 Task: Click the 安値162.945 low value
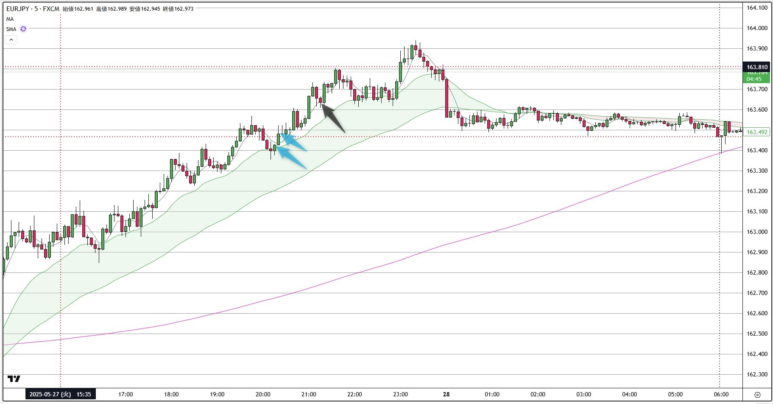(145, 8)
